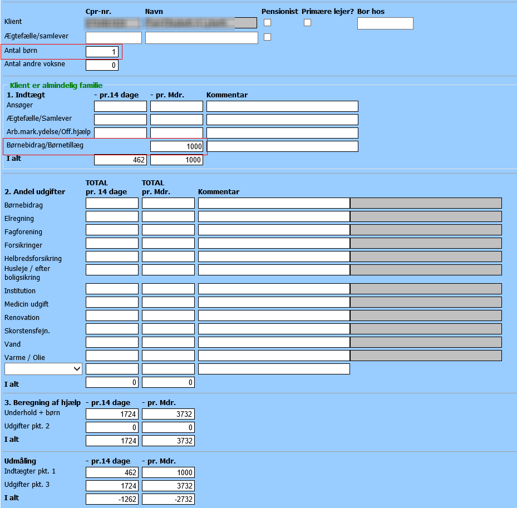Click Renovation pr. Mdr. field
The image size is (517, 508).
[168, 315]
